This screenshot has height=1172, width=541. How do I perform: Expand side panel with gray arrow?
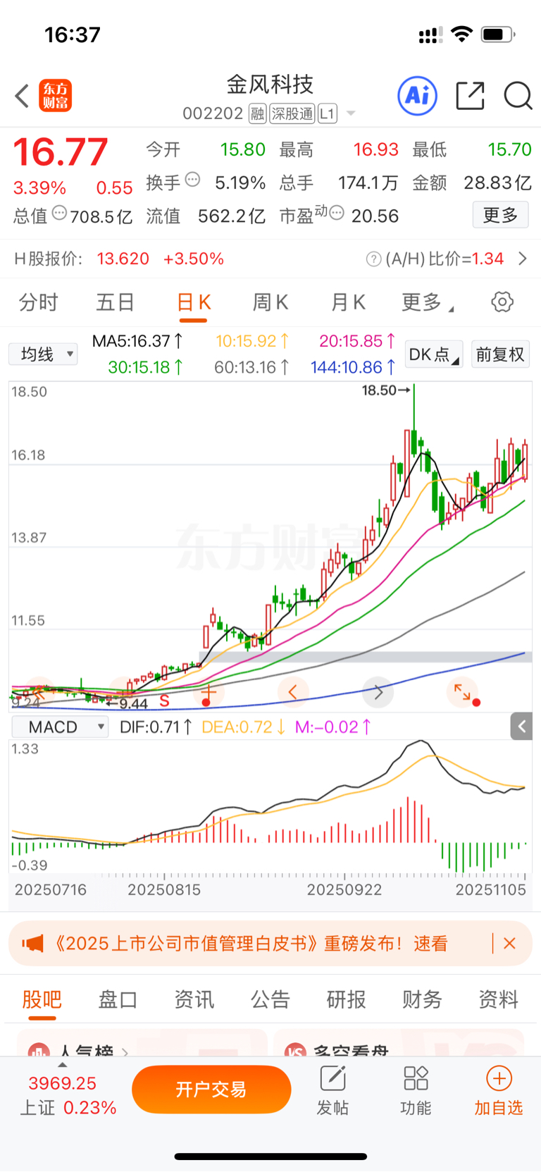point(521,726)
